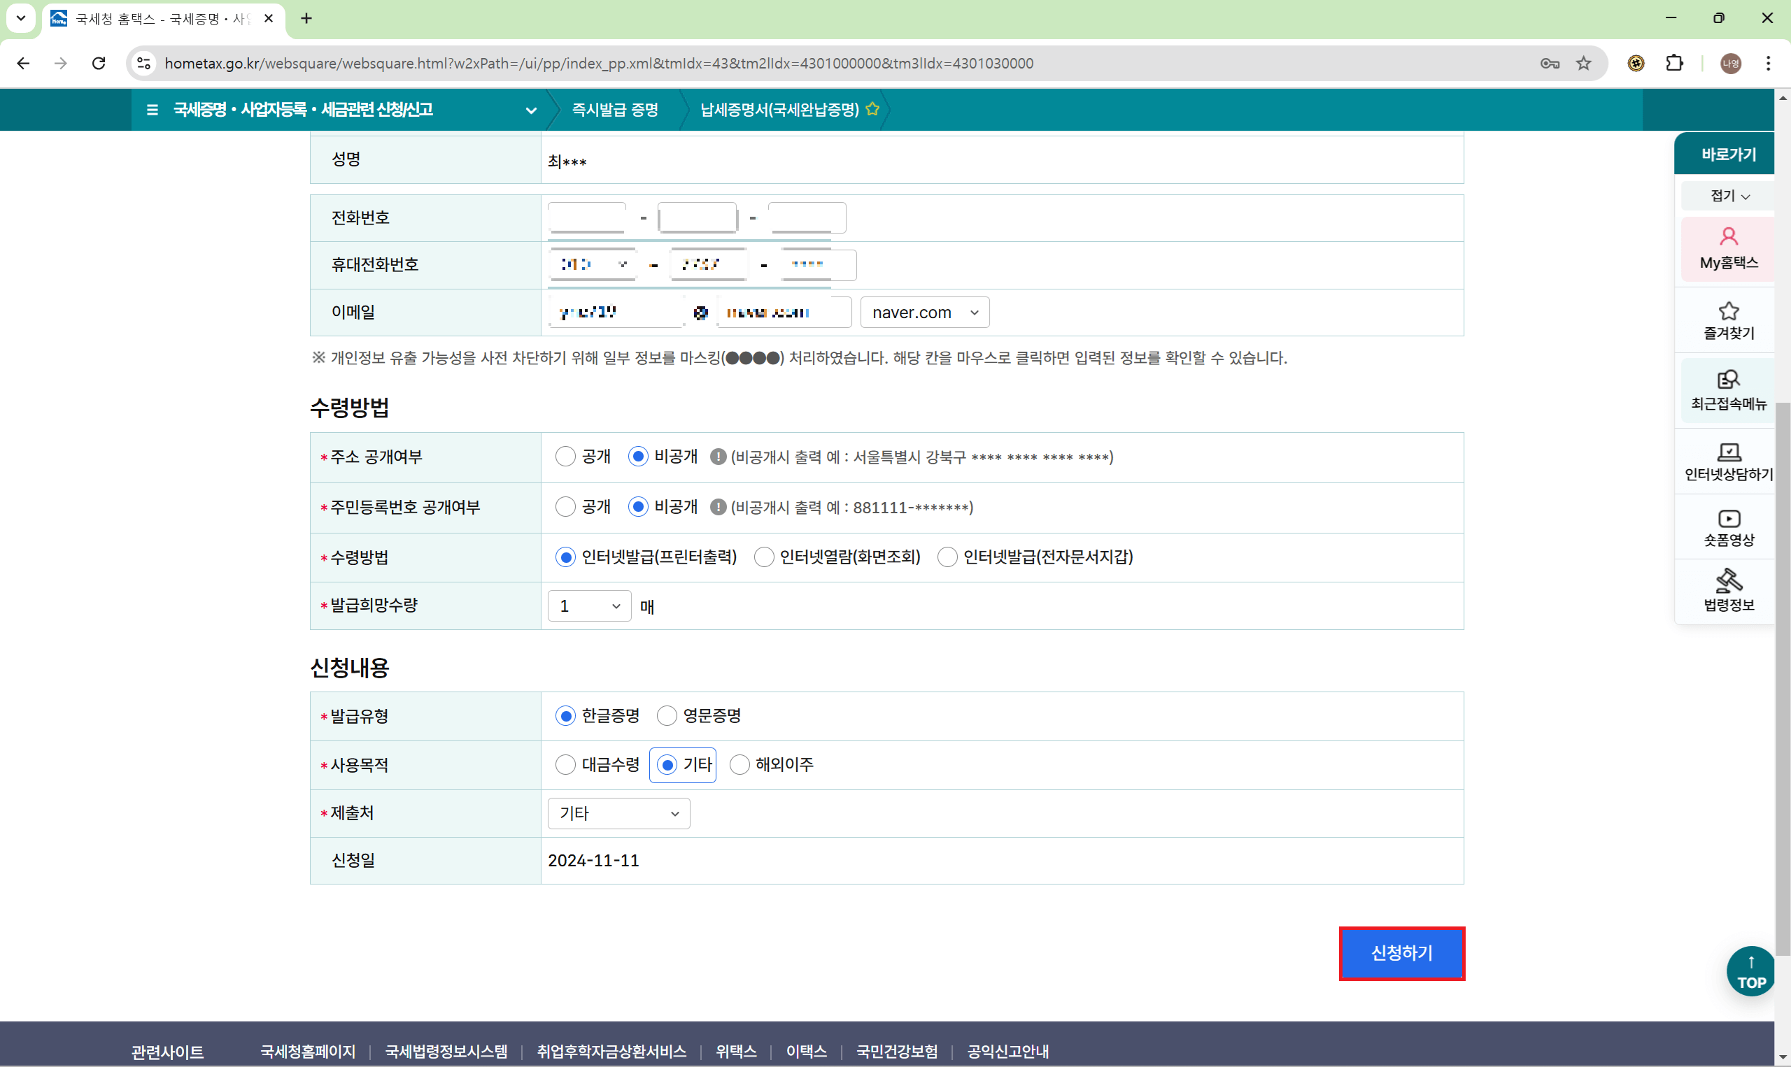
Task: Open the 제출처 dropdown
Action: [617, 813]
